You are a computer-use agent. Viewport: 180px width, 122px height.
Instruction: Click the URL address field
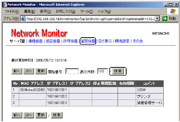(91, 19)
